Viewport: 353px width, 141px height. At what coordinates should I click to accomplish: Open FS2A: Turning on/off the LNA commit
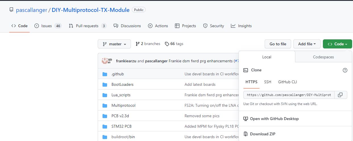tap(212, 105)
